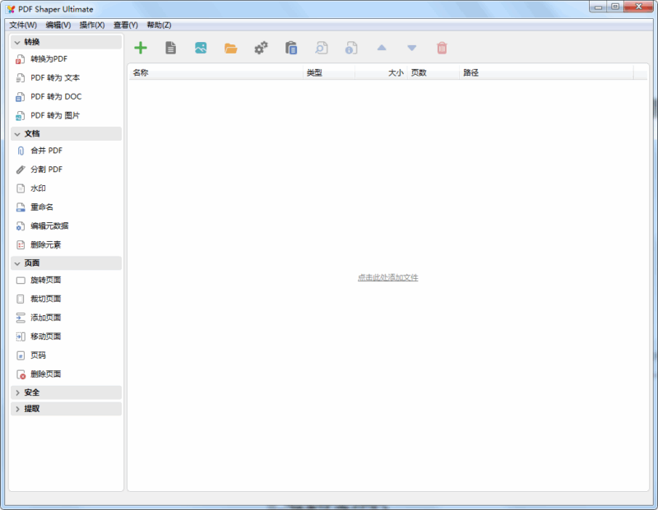Collapse the 页面 section chevron
Screen dimensions: 658x510
pos(17,263)
